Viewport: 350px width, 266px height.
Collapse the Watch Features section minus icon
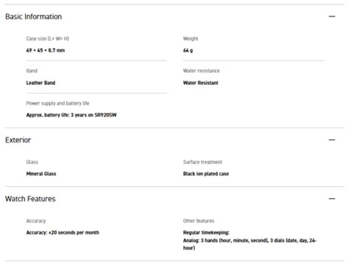click(x=332, y=199)
